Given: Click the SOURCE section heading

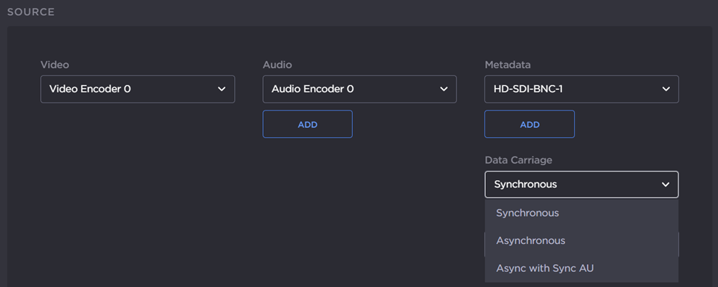Looking at the screenshot, I should pyautogui.click(x=30, y=12).
